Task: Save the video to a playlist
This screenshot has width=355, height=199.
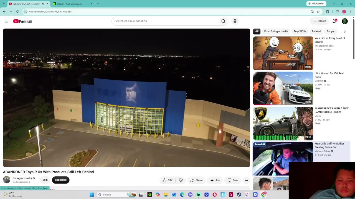Action: pyautogui.click(x=233, y=180)
